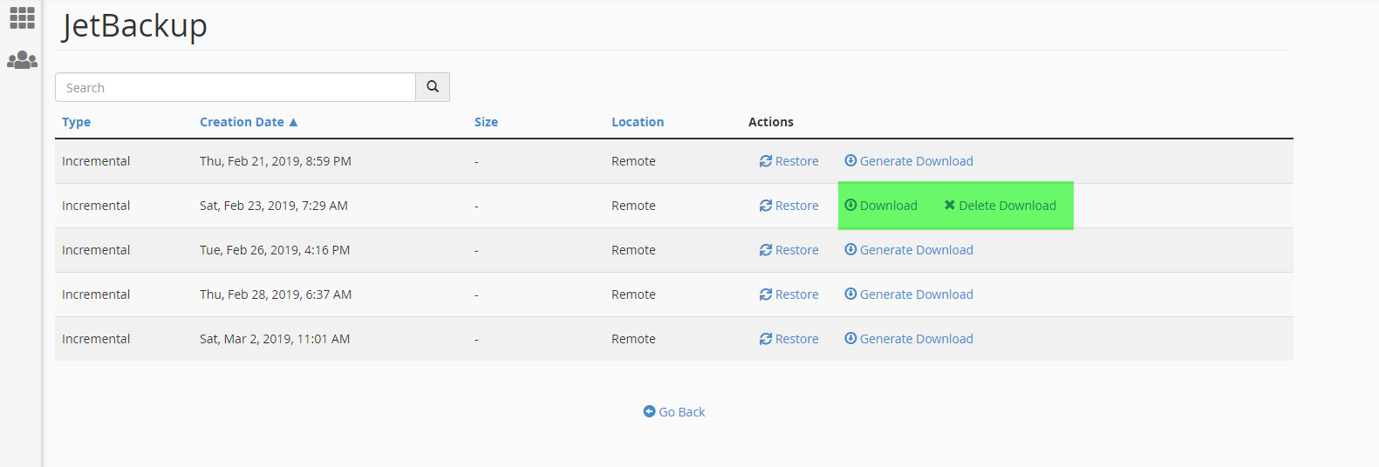Sort the table by Size column

pos(486,122)
